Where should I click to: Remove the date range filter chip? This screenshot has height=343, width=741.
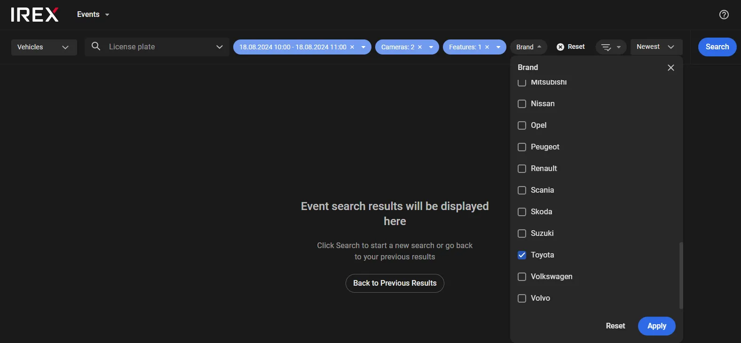pos(352,47)
